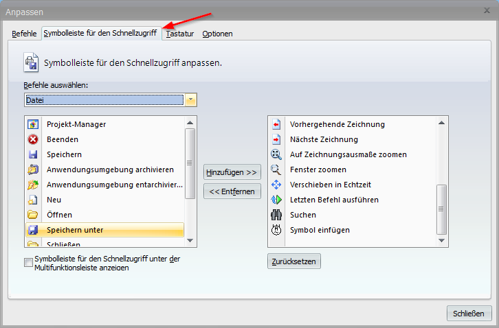Click the Speichern floppy disk icon
The width and height of the screenshot is (499, 328).
(x=33, y=154)
